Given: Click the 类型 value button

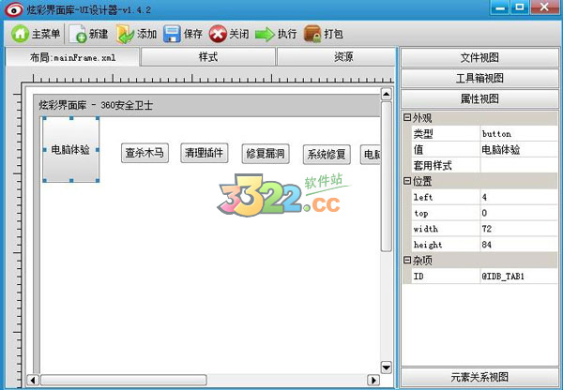Looking at the screenshot, I should pyautogui.click(x=519, y=133).
